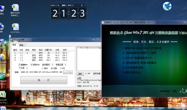Screen dimensions: 187x110
Task: Expand the 不分卷 dropdown
Action: click(23, 68)
